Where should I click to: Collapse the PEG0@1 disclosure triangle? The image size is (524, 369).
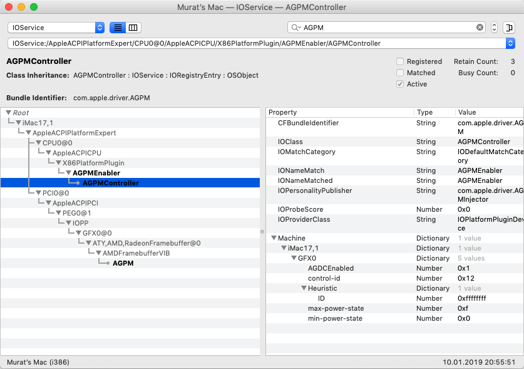pyautogui.click(x=59, y=213)
